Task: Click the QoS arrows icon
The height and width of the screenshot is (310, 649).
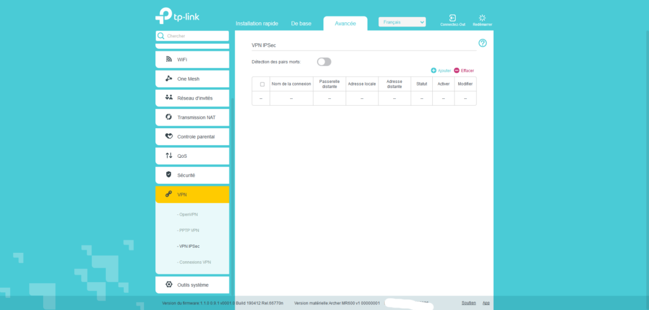Action: (x=169, y=155)
